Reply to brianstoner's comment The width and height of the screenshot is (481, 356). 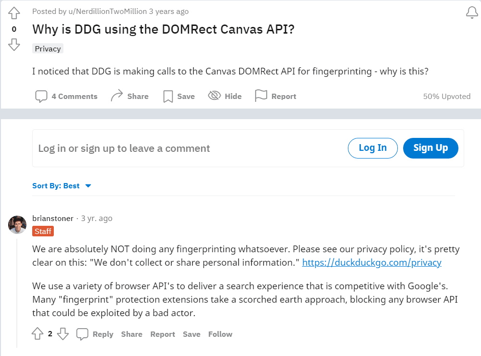point(95,334)
